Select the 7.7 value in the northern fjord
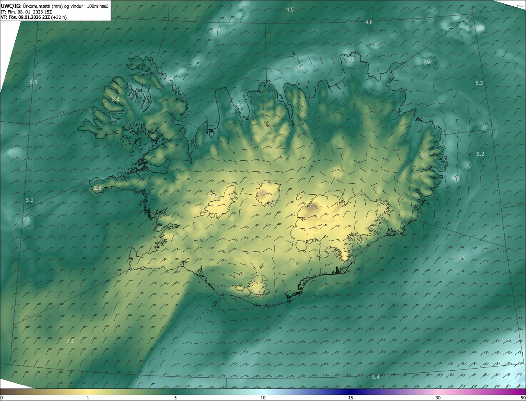 pos(240,106)
